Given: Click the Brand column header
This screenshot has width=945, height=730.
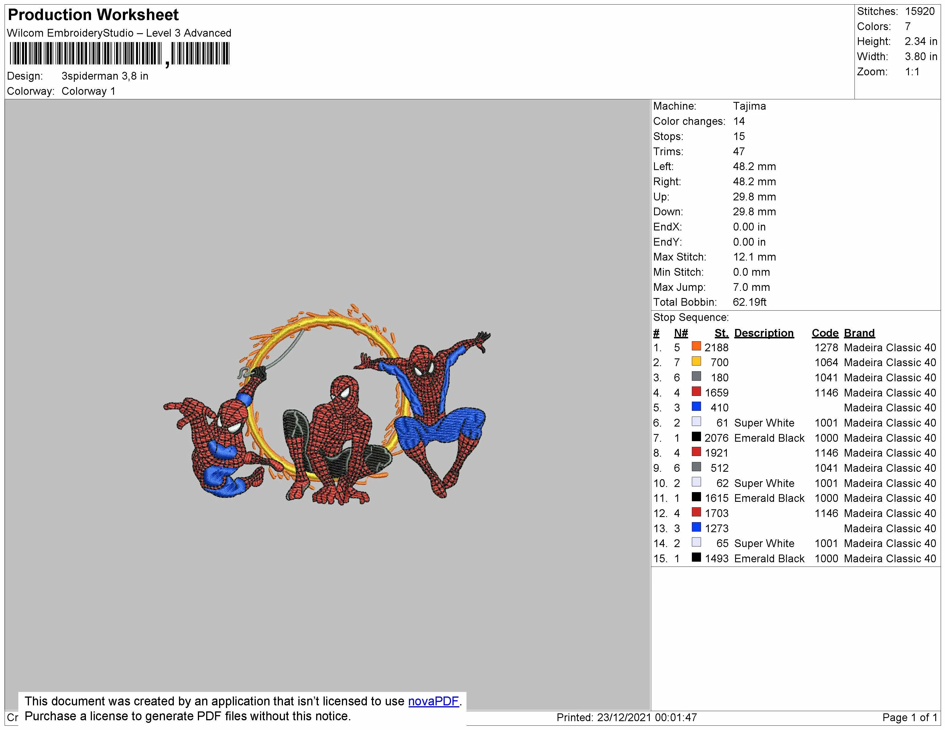Looking at the screenshot, I should pyautogui.click(x=859, y=333).
